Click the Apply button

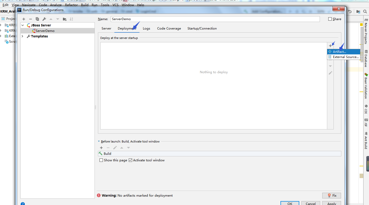[332, 203]
